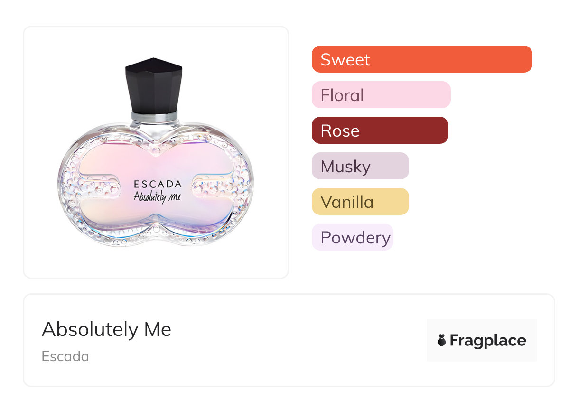Click the Fragplace wordmark text
This screenshot has height=410, width=578.
point(488,340)
